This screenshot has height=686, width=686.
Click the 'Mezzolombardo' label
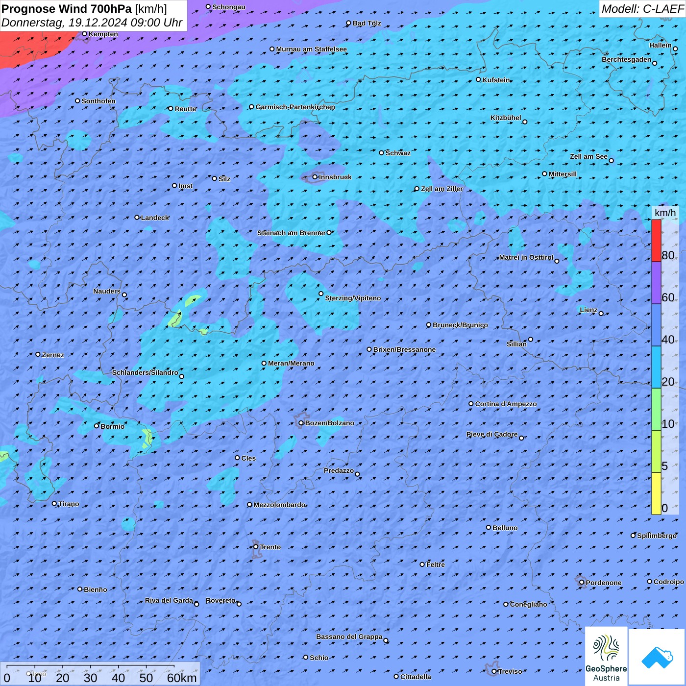click(x=280, y=505)
